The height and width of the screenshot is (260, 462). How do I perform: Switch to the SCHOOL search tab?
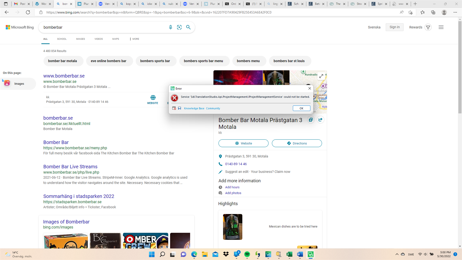point(62,39)
